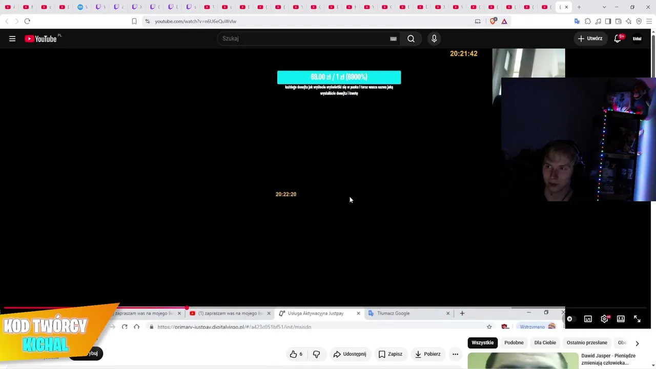Open the 'Dawid Jasper - Pieniądze' video title

pyautogui.click(x=608, y=359)
